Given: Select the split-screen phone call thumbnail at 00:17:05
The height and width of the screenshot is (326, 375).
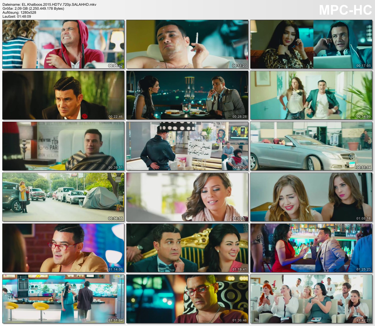Looking at the screenshot, I should click(311, 44).
